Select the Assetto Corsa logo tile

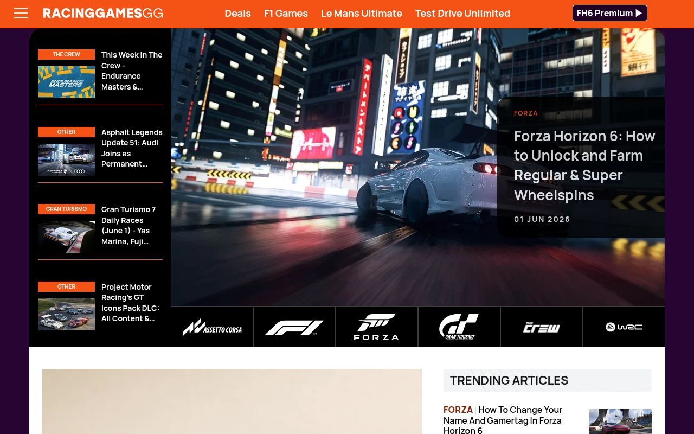[x=212, y=327]
